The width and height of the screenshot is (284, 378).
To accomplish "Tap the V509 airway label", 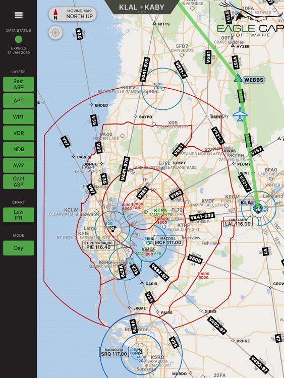I will pos(195,259).
